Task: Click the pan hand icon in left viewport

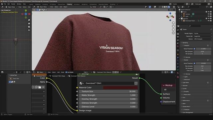Action: click(x=29, y=23)
